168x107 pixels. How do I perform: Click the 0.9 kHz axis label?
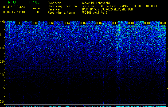tap(2, 62)
